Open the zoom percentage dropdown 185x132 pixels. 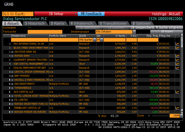181,116
